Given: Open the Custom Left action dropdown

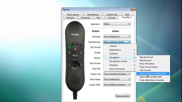Looking at the screenshot, I should tap(117, 74).
